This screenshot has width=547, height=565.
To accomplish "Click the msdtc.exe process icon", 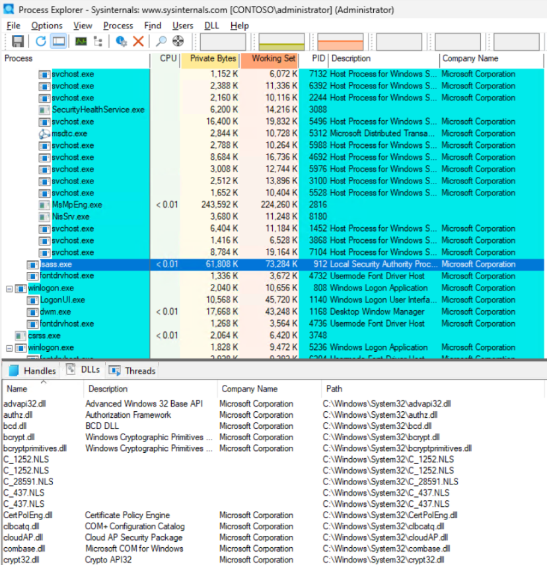I will click(x=44, y=134).
